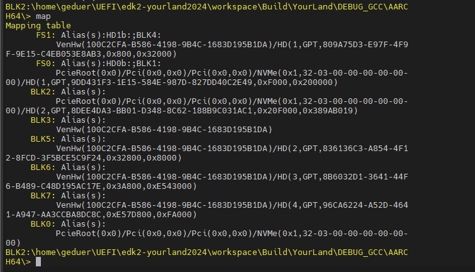
Task: Click GUID 809A75D3-E97F-4F9 in FS1 path
Action: pos(366,45)
